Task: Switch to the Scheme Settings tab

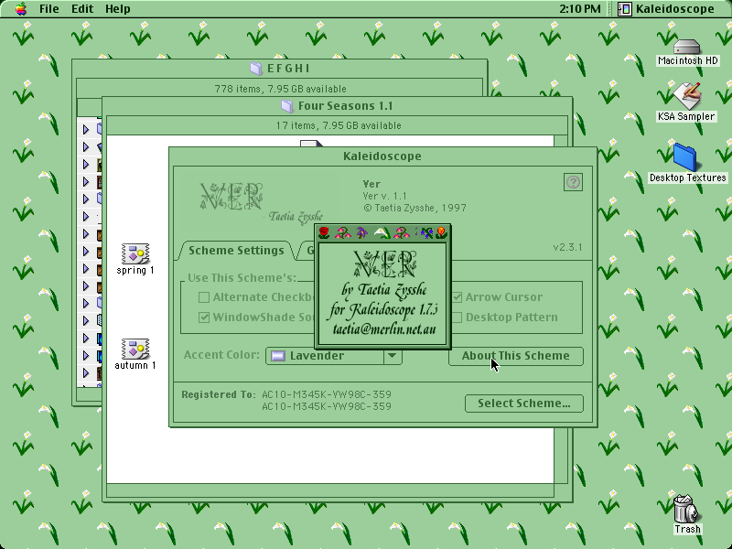Action: (x=236, y=251)
